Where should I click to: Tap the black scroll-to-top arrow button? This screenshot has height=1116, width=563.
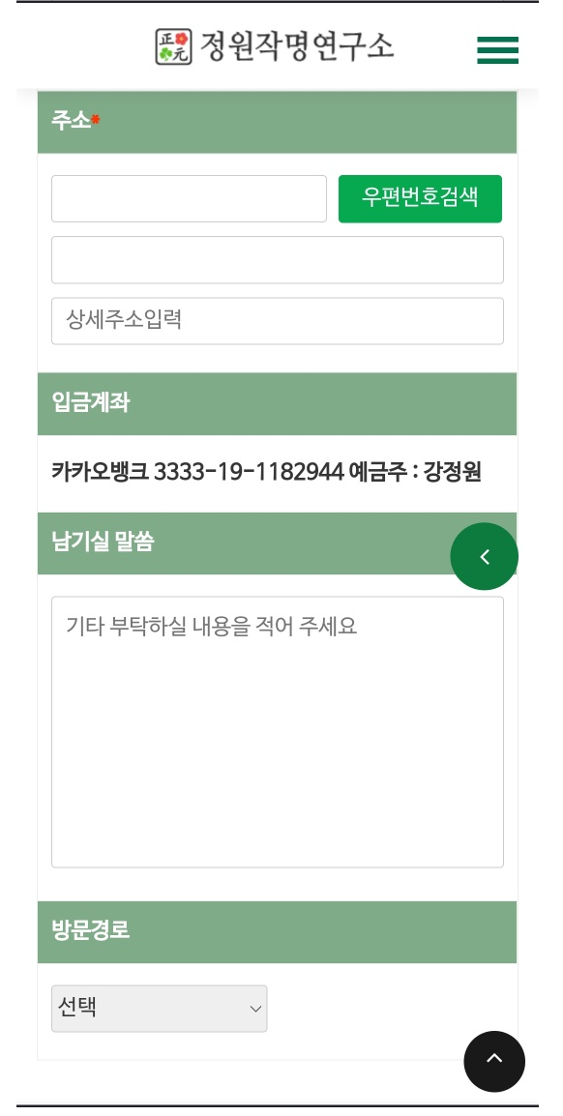[494, 1061]
